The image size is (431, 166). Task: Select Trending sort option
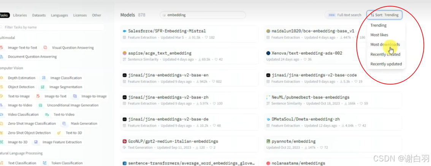point(378,26)
